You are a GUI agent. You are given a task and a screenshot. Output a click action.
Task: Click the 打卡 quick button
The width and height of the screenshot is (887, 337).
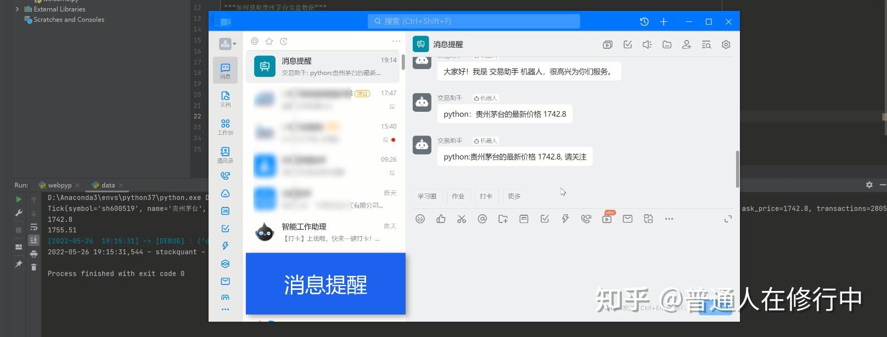(x=486, y=196)
